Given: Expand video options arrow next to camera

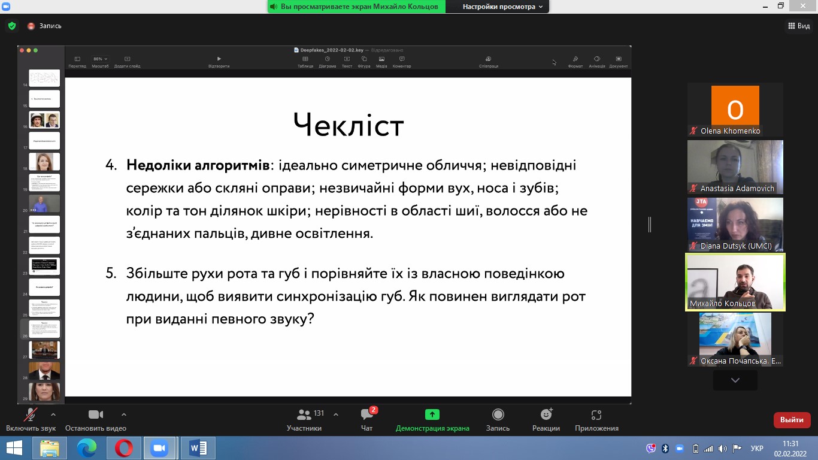Looking at the screenshot, I should [x=124, y=414].
